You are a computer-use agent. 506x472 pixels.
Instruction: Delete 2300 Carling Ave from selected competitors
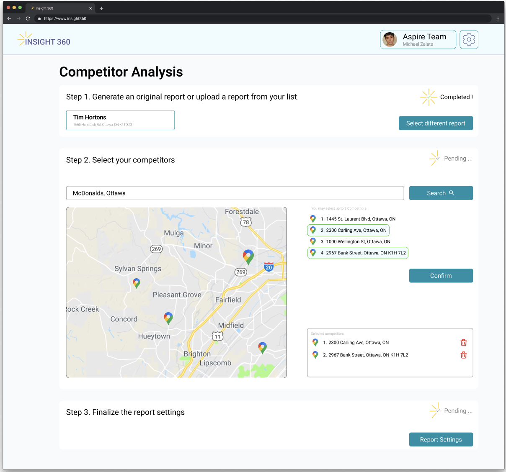464,343
